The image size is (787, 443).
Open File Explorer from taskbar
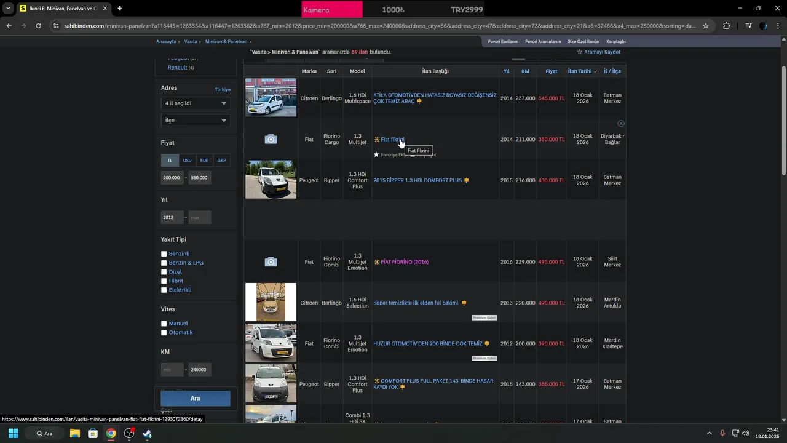coord(74,433)
